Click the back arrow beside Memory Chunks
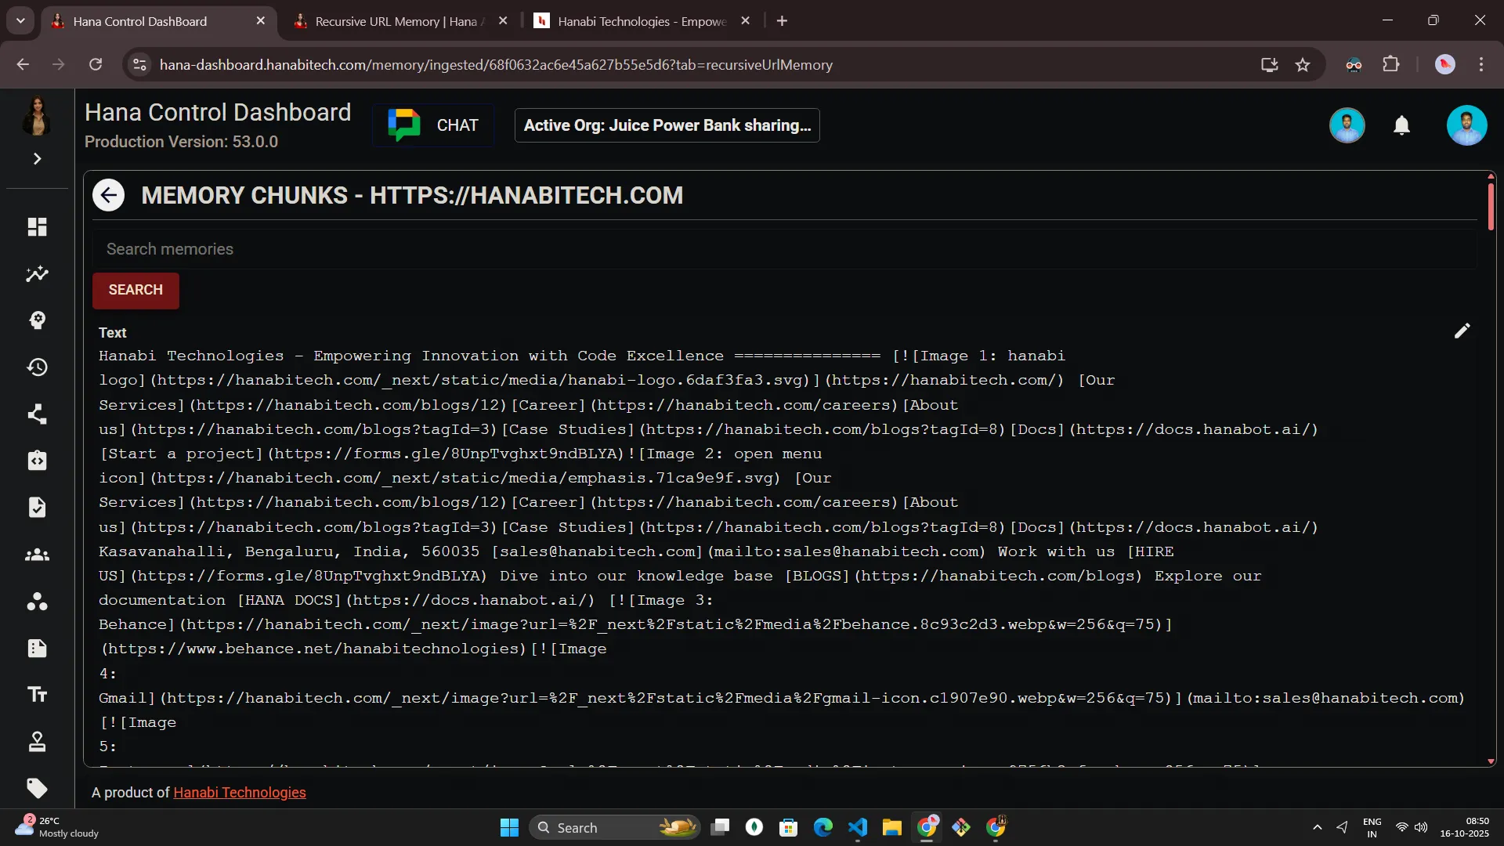1504x846 pixels. tap(108, 195)
